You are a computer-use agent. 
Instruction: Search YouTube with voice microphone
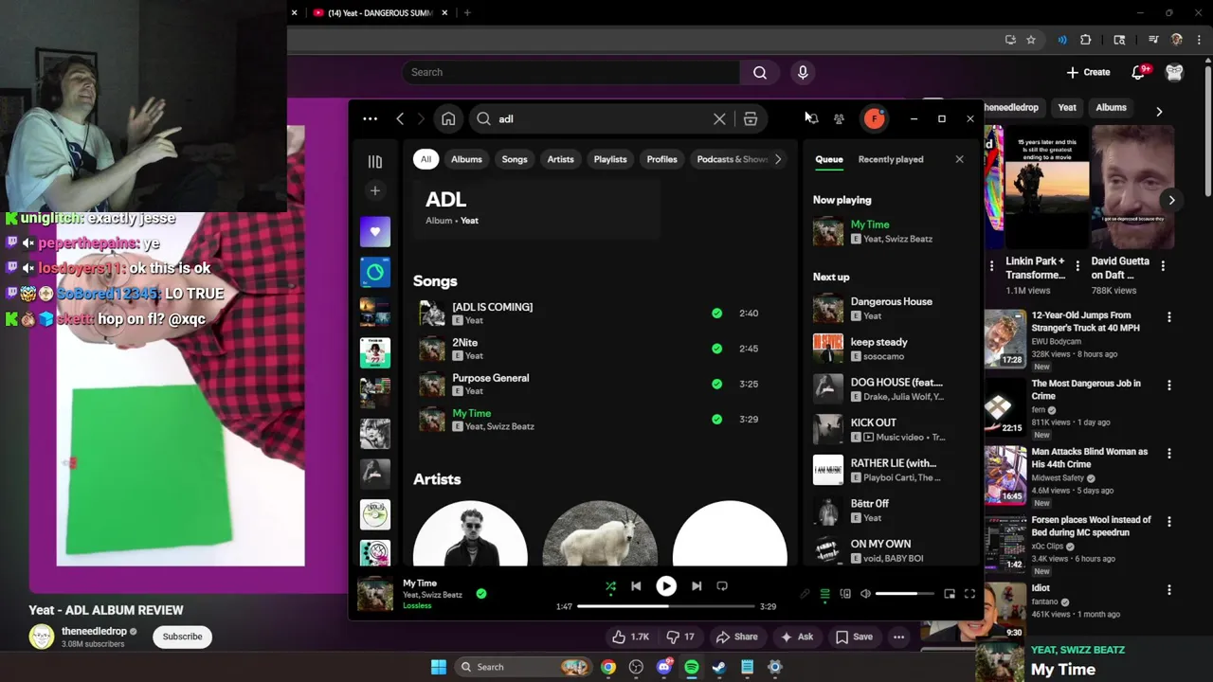pyautogui.click(x=803, y=72)
